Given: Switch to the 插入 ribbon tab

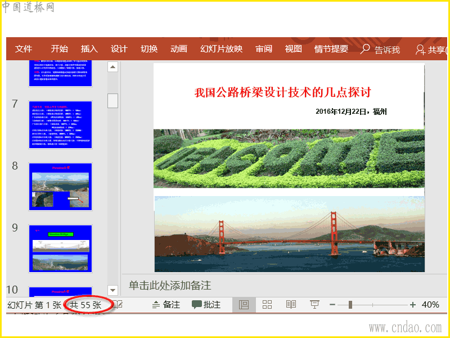Looking at the screenshot, I should 89,49.
